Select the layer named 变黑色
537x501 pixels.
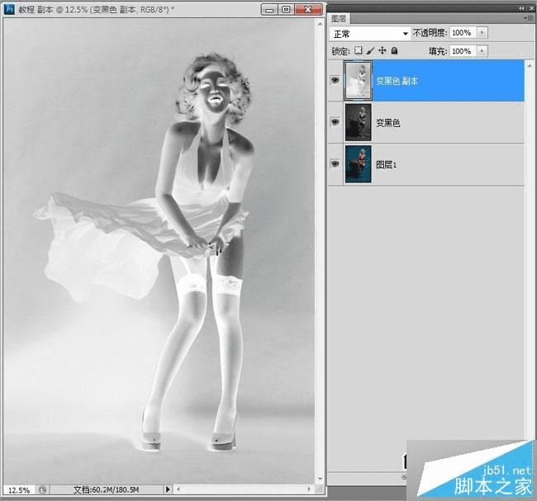[x=426, y=122]
